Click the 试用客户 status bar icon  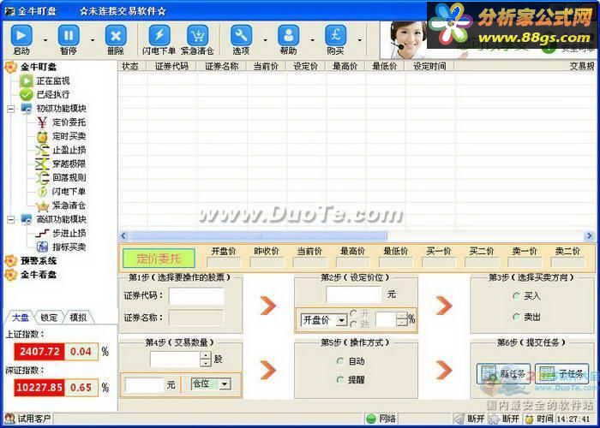click(9, 419)
